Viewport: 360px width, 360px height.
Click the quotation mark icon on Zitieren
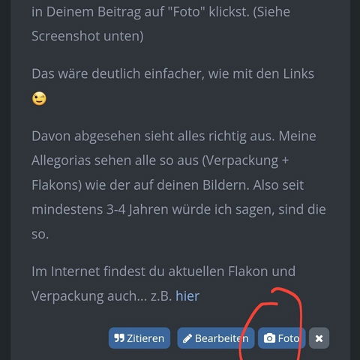[x=119, y=338]
